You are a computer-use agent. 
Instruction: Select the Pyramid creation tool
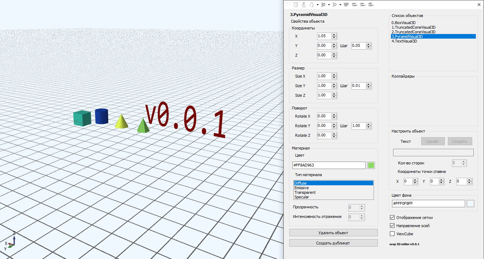pyautogui.click(x=311, y=5)
